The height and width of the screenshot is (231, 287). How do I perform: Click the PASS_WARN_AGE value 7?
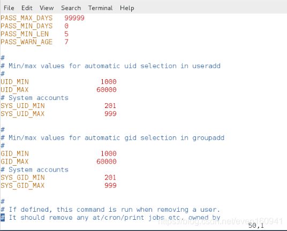(66, 42)
